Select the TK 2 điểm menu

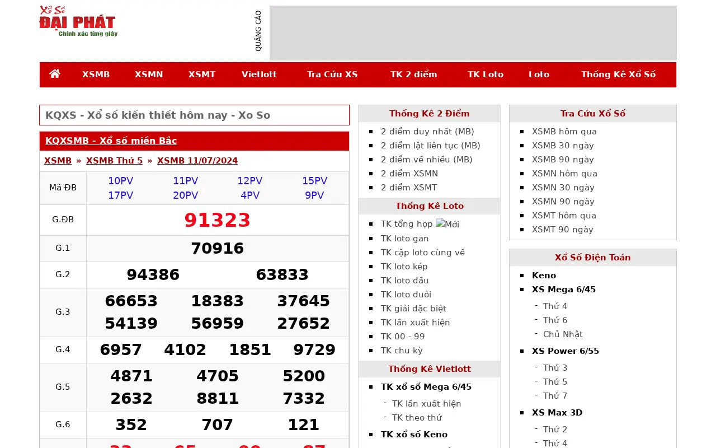[414, 74]
